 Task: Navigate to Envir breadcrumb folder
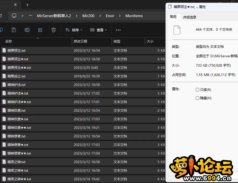tap(110, 16)
